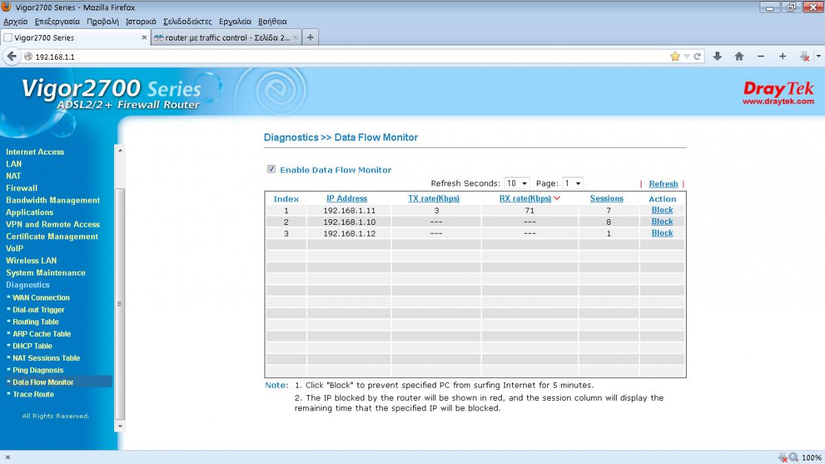The height and width of the screenshot is (464, 825).
Task: Open downloads with the down-arrow icon
Action: [x=717, y=56]
